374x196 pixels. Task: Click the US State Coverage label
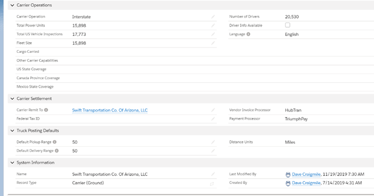(x=32, y=69)
